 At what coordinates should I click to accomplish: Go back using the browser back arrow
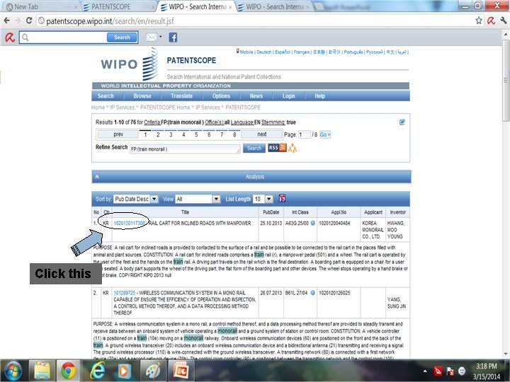pyautogui.click(x=6, y=21)
